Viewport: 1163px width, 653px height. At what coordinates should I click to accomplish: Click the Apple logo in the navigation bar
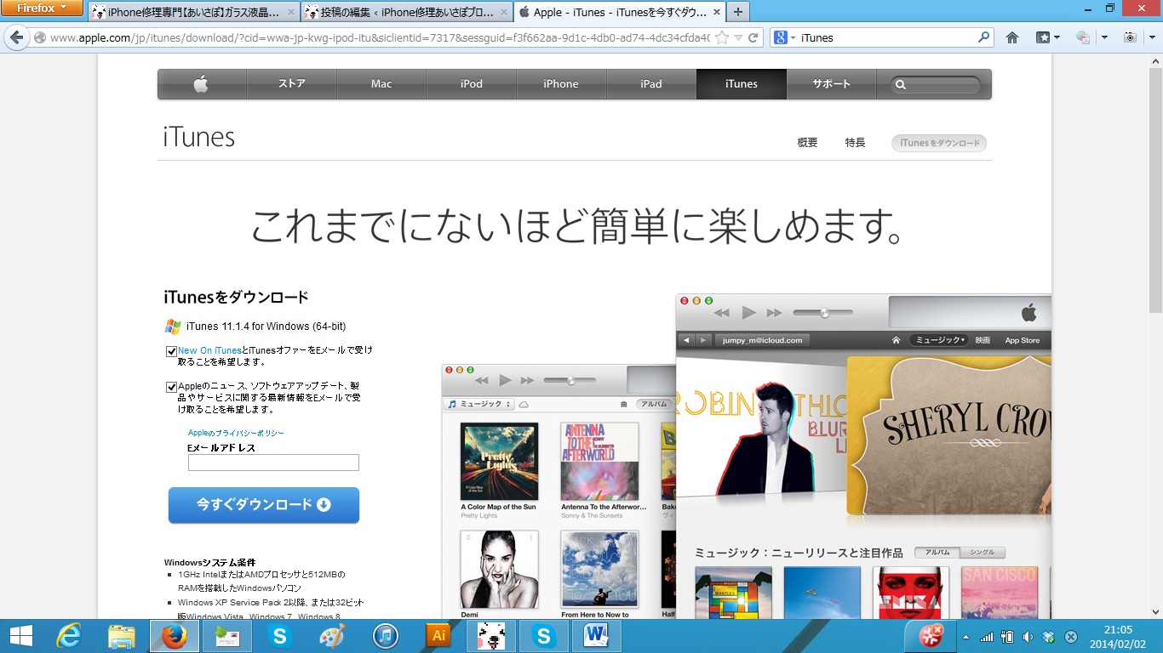tap(202, 84)
